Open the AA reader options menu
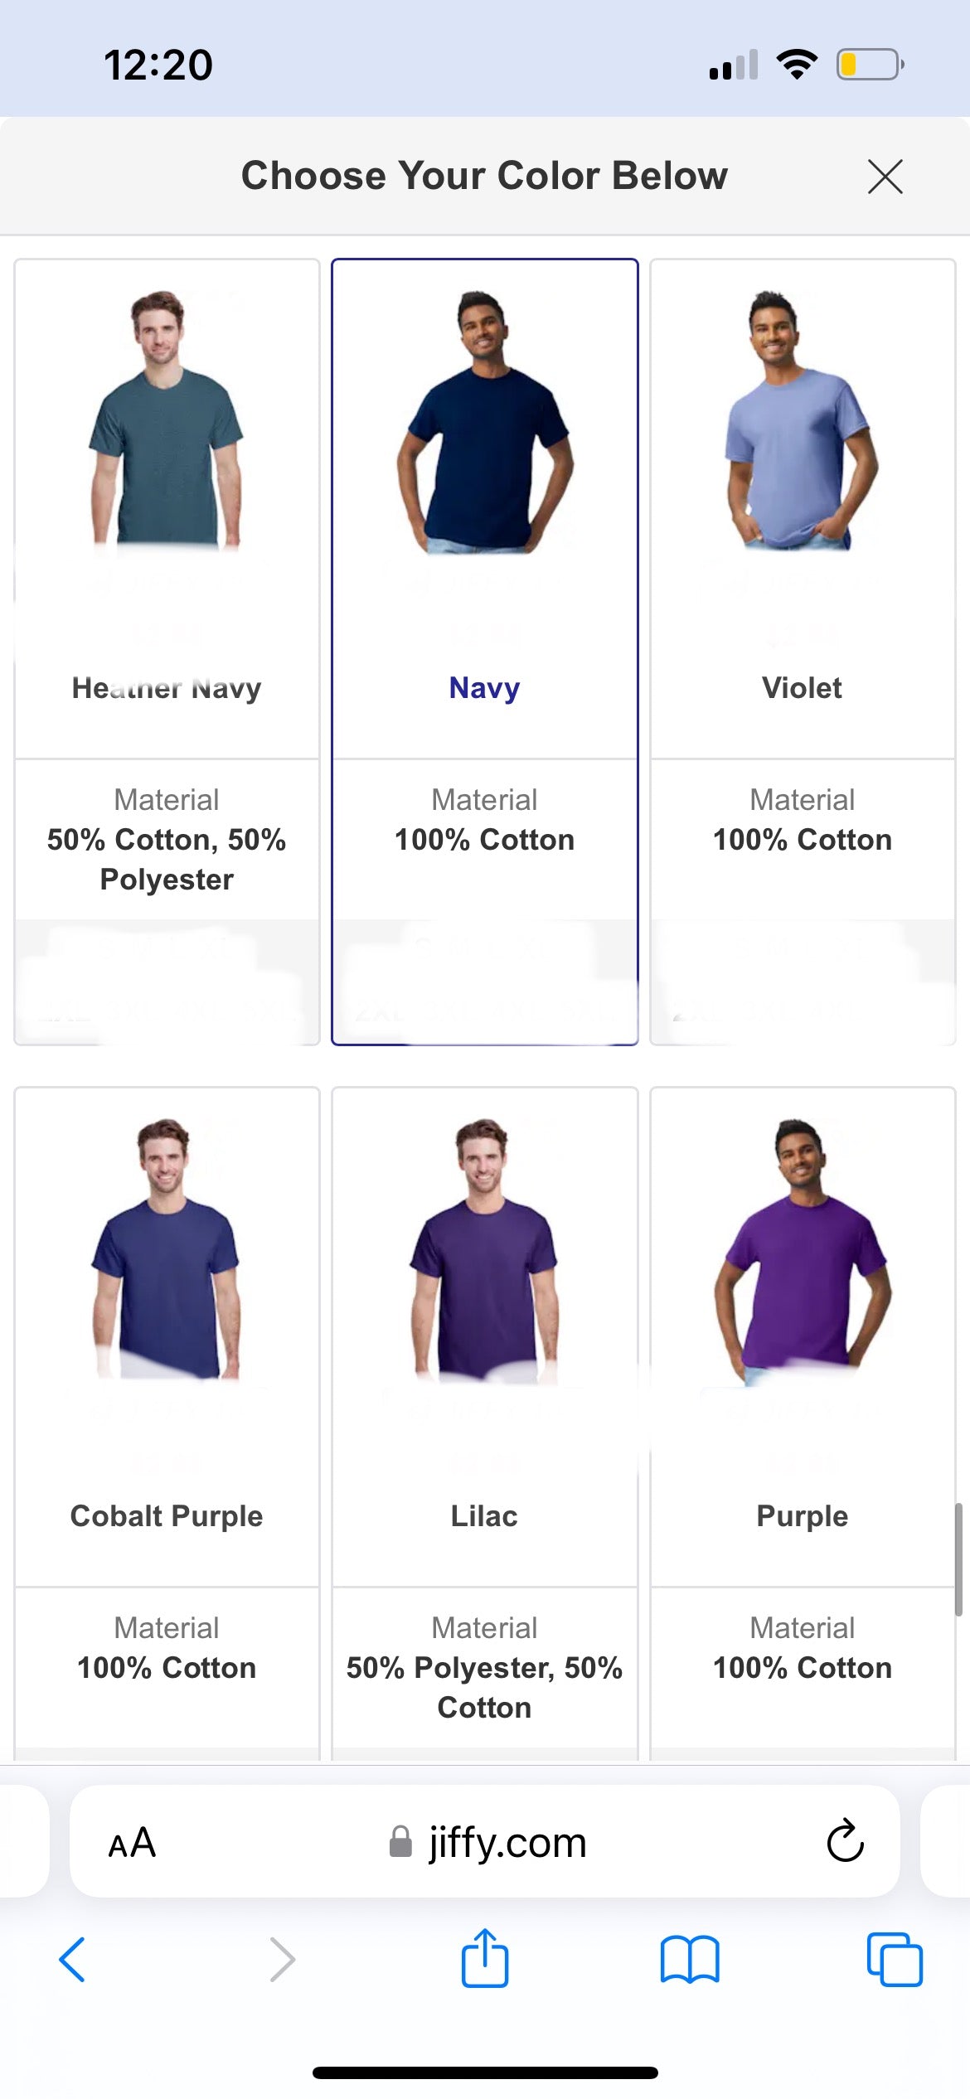 click(132, 1843)
